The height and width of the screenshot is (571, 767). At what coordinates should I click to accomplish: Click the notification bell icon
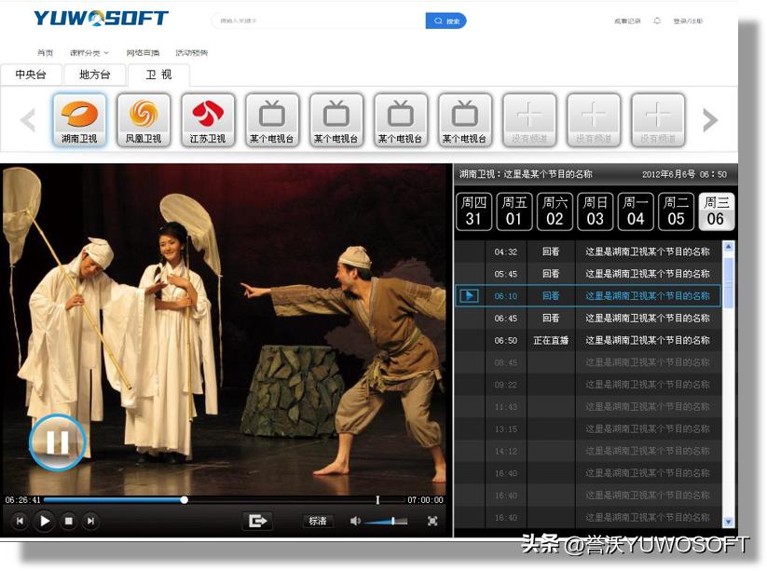point(656,19)
